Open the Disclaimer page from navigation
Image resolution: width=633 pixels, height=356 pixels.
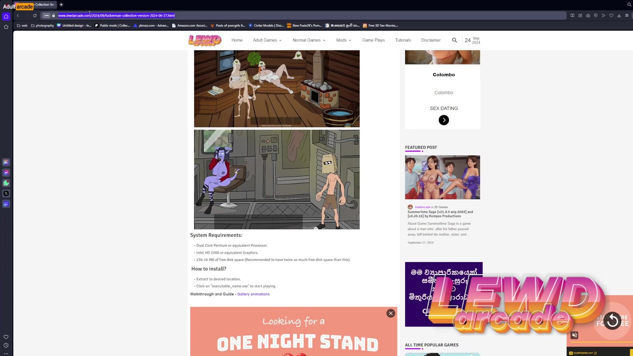(x=430, y=40)
